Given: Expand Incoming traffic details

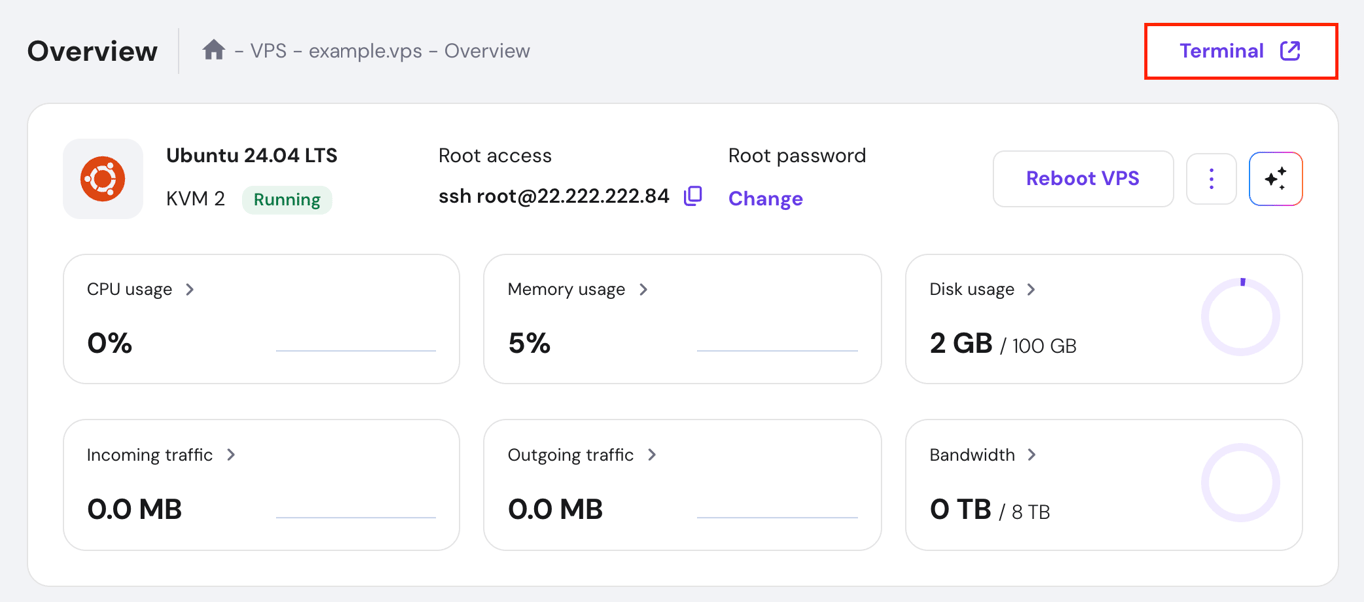Looking at the screenshot, I should (x=231, y=454).
